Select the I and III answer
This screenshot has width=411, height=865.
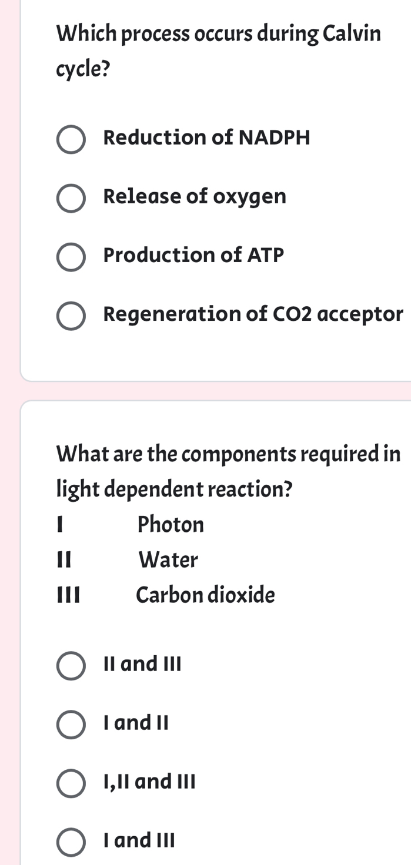71,841
